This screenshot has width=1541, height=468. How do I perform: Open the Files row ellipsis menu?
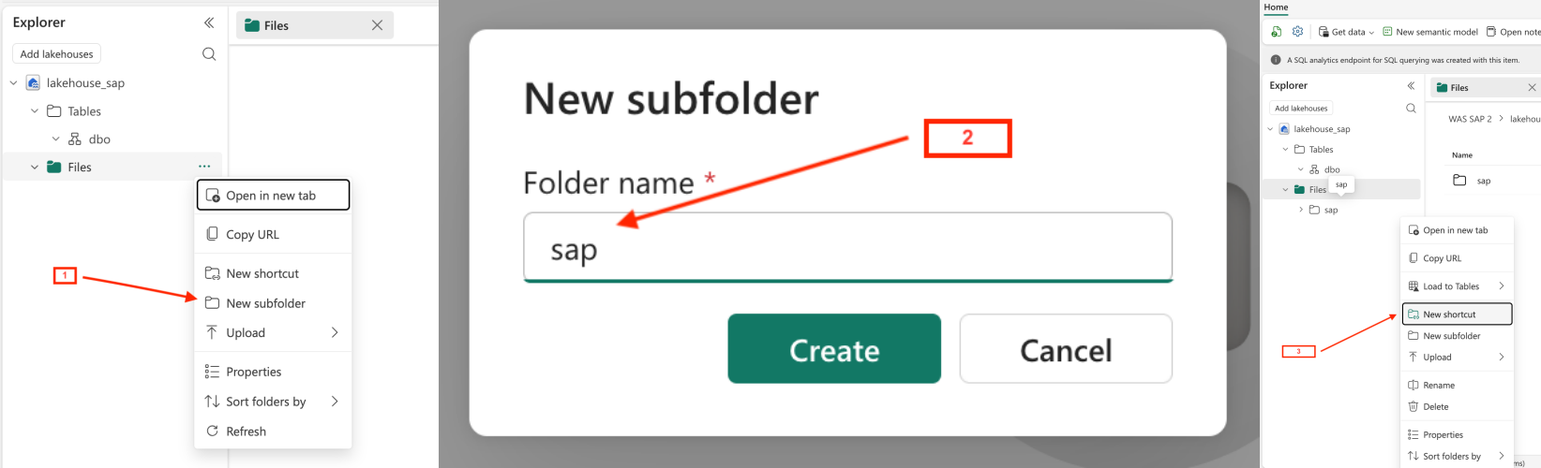pyautogui.click(x=204, y=167)
